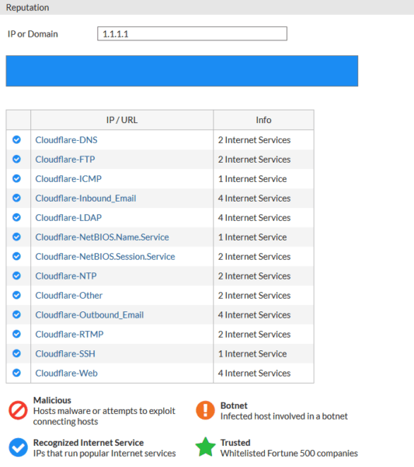Open the Cloudflare-Inbound_Email link
Viewport: 414px width, 467px height.
pyautogui.click(x=85, y=198)
